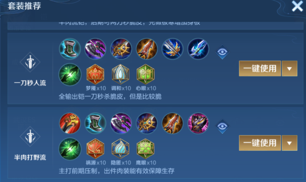The height and width of the screenshot is (182, 306).
Task: Close the 套装推荐 panel
Action: tap(297, 6)
